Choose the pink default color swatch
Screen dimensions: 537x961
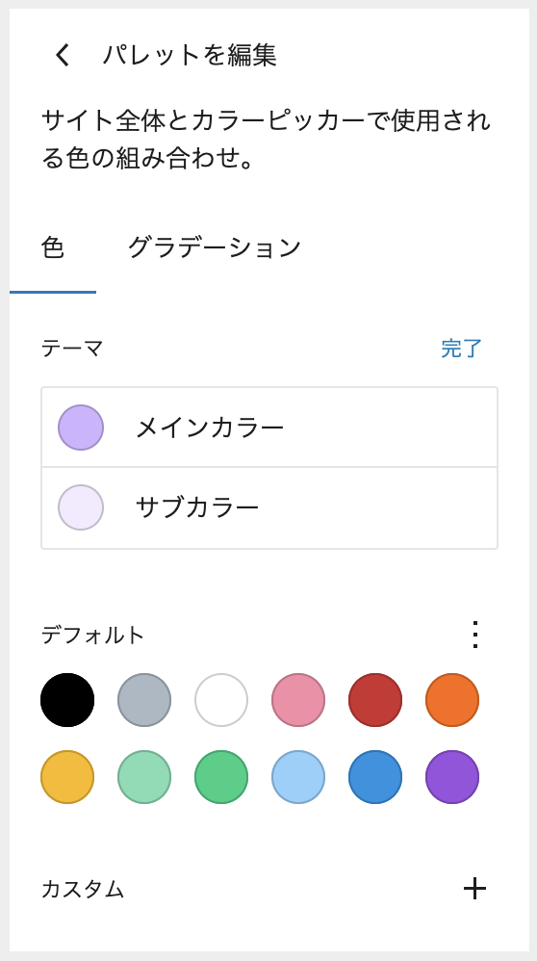[298, 700]
